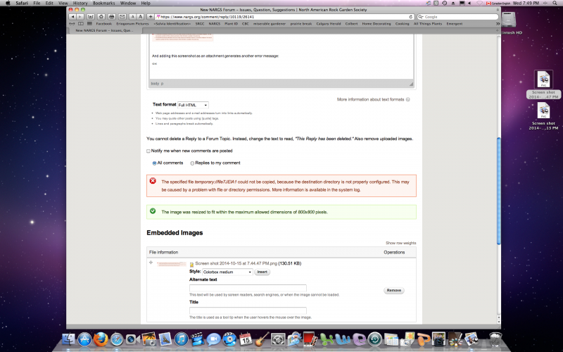Click the Remove button for the image
Viewport: 563px width, 352px height.
394,290
